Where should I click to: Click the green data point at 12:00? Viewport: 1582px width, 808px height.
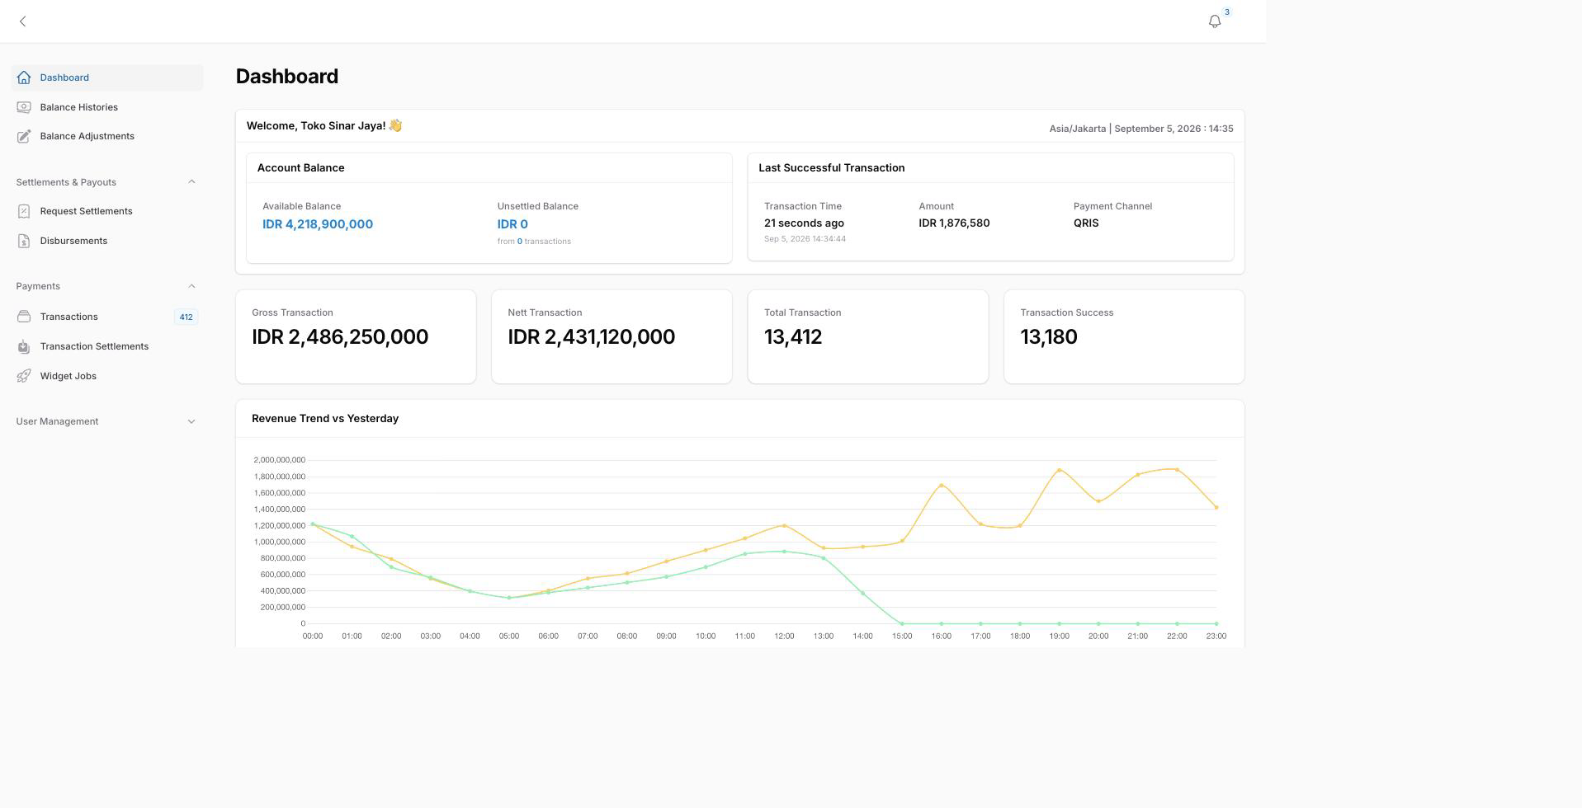pyautogui.click(x=784, y=552)
